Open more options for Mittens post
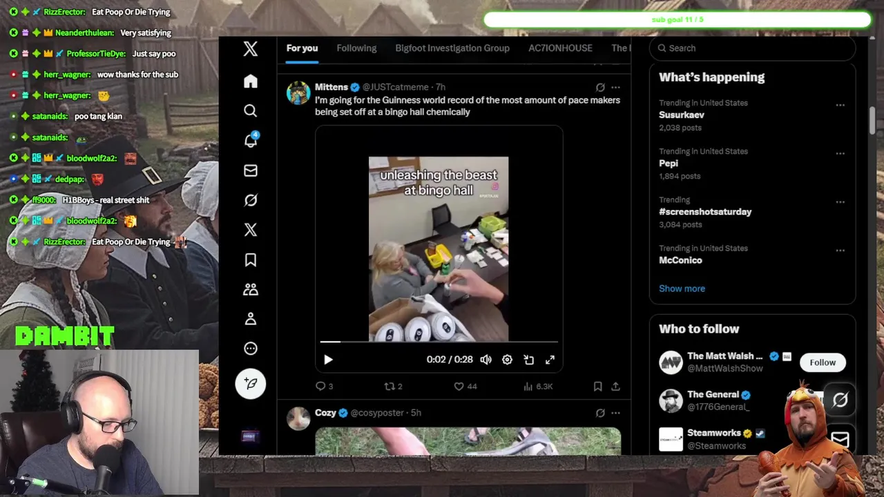The image size is (884, 497). pyautogui.click(x=615, y=88)
